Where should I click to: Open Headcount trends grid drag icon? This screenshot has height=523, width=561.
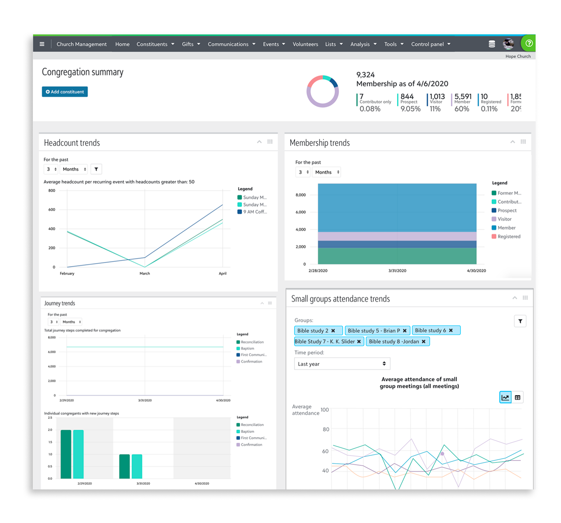(270, 142)
